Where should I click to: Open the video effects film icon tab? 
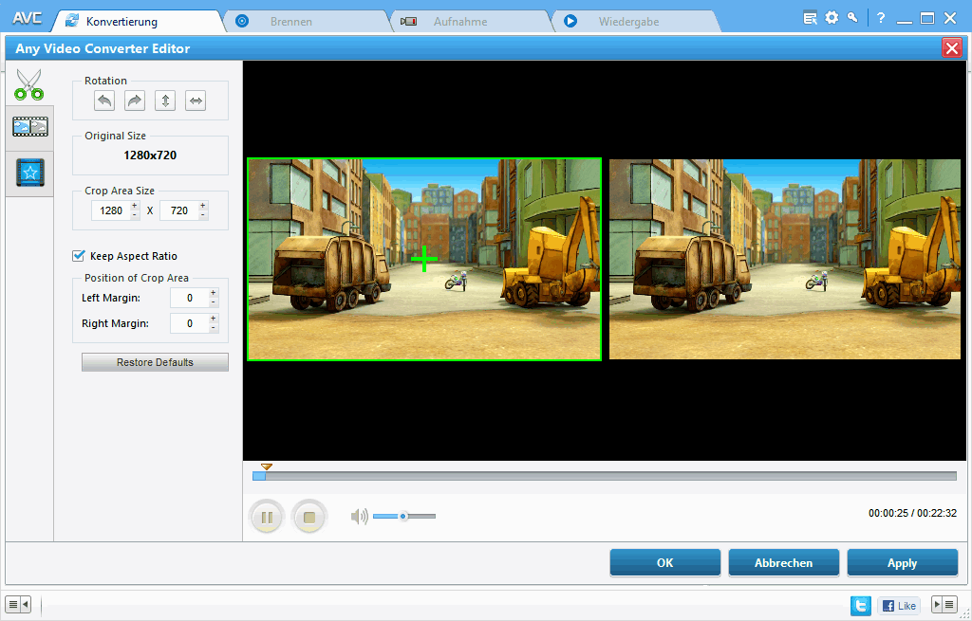pyautogui.click(x=29, y=127)
